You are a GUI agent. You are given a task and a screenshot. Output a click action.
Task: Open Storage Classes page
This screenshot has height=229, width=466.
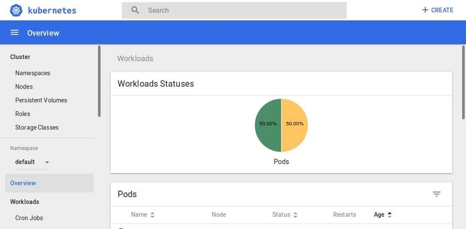[x=37, y=128]
